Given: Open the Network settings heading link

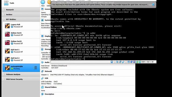Looking at the screenshot, I should click(x=48, y=71).
